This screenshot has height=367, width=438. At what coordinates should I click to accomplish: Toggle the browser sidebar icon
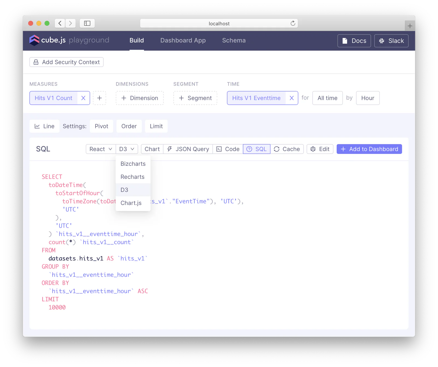87,23
